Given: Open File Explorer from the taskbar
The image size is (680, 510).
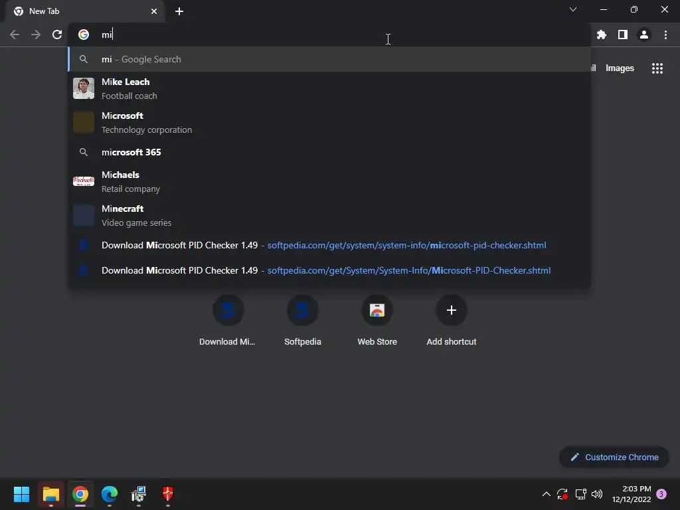Looking at the screenshot, I should pos(50,494).
